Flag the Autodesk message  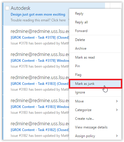click(x=78, y=75)
